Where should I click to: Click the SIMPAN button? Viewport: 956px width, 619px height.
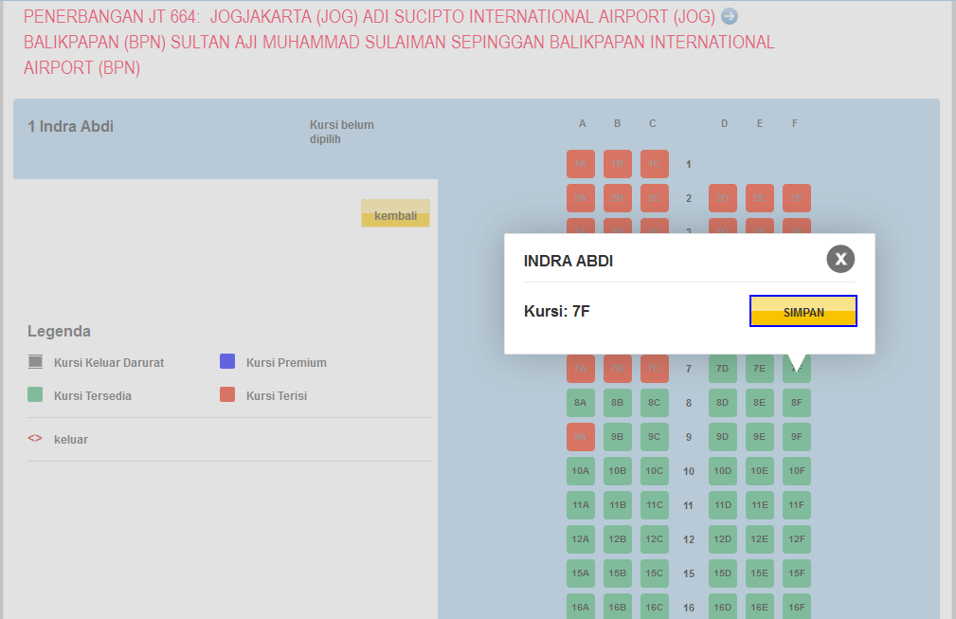803,311
